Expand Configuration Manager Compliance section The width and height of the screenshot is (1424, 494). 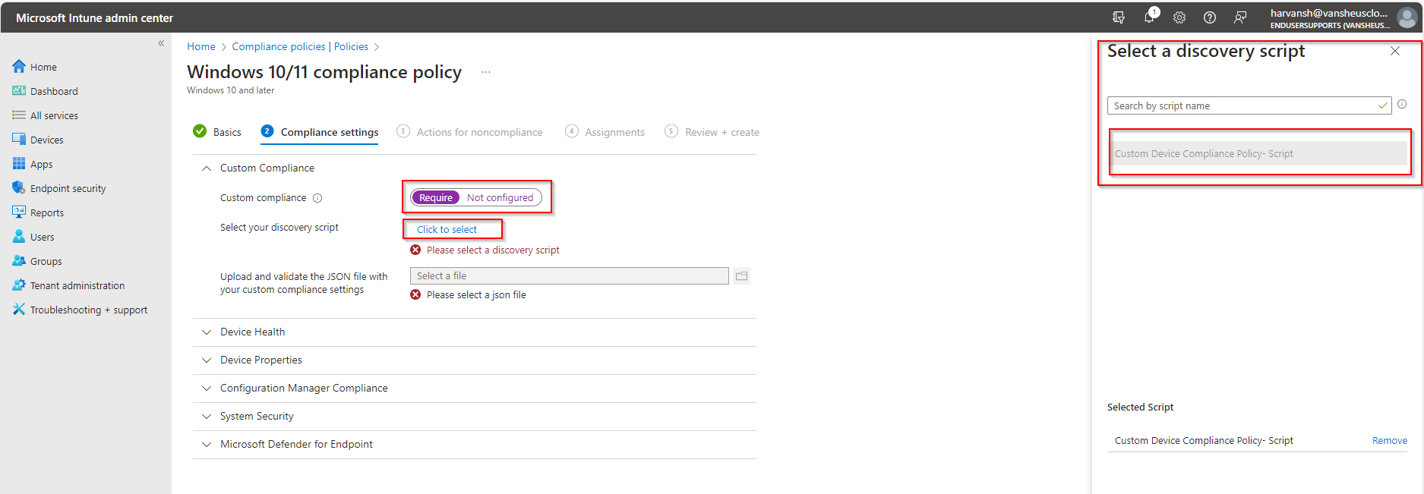[207, 389]
